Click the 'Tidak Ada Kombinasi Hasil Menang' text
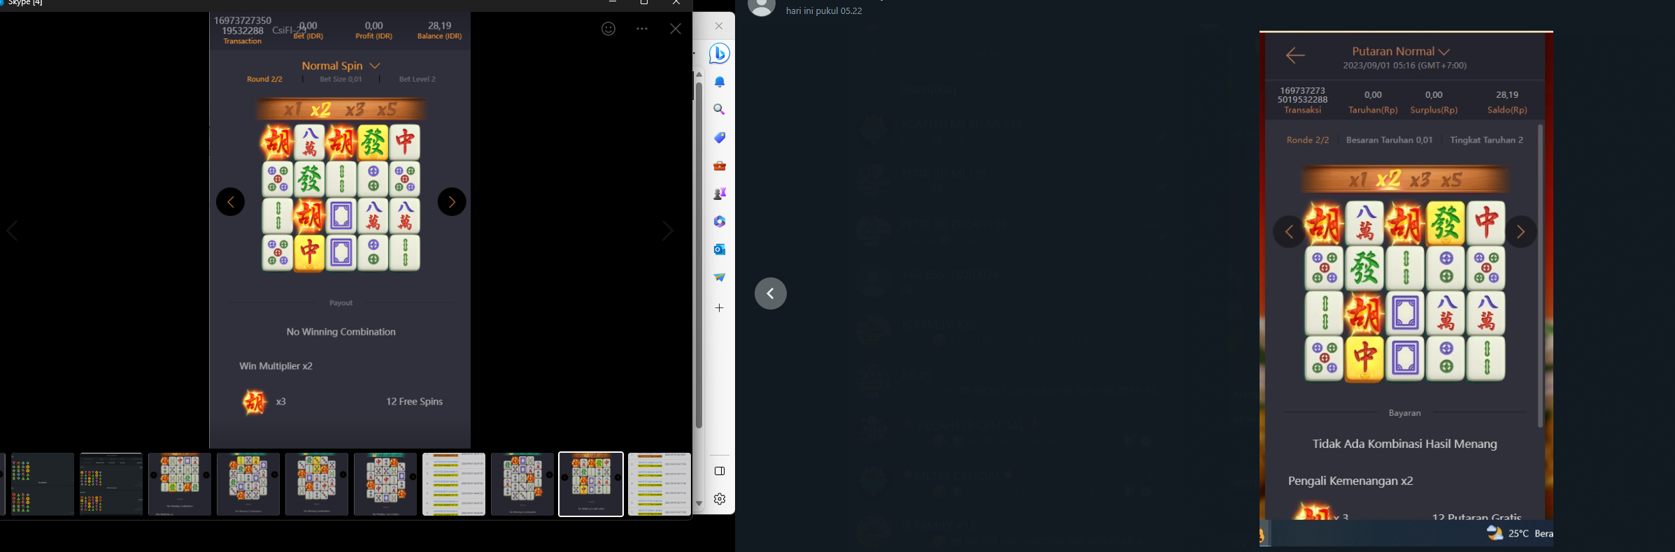 [1404, 444]
